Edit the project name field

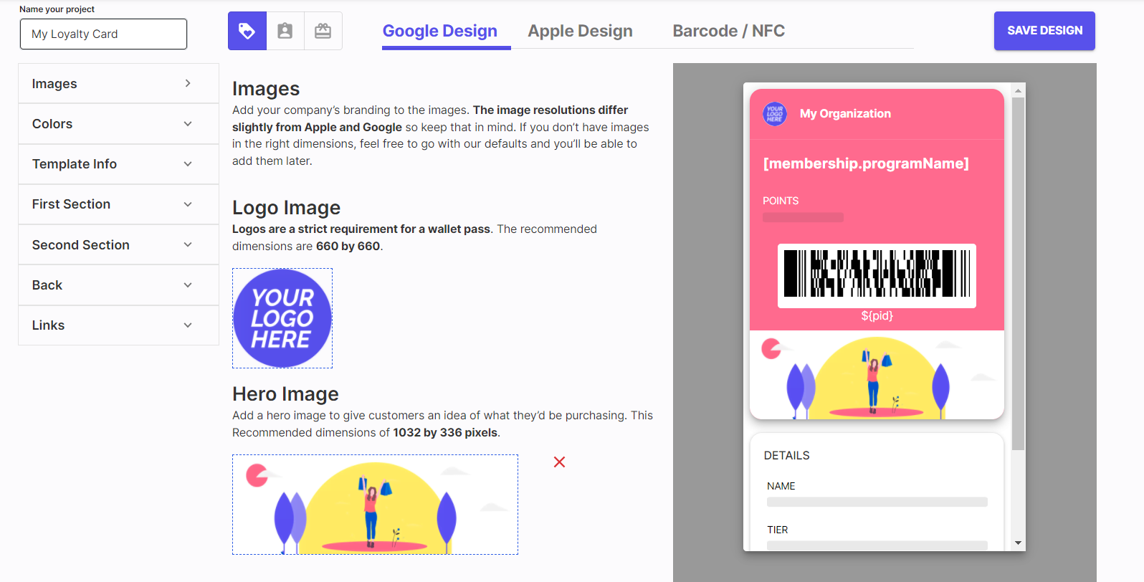tap(103, 34)
